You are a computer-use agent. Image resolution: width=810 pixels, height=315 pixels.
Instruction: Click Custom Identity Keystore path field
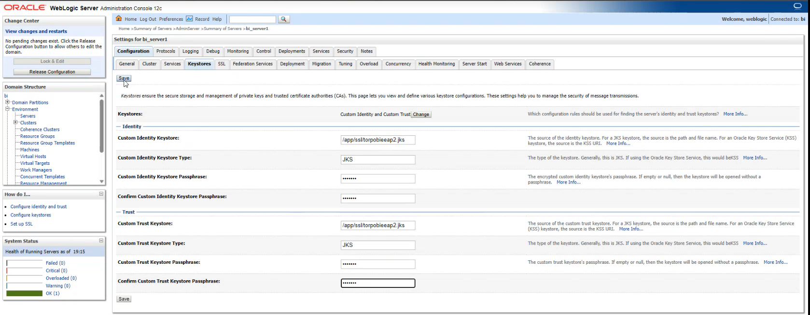pyautogui.click(x=377, y=140)
